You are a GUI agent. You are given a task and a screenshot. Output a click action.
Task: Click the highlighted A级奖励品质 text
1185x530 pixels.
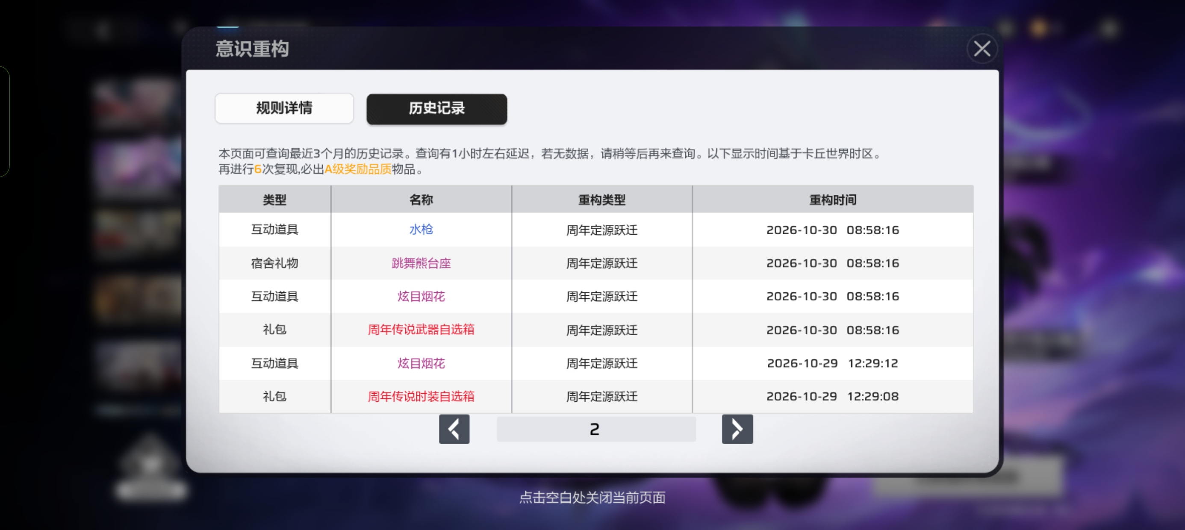click(x=358, y=169)
